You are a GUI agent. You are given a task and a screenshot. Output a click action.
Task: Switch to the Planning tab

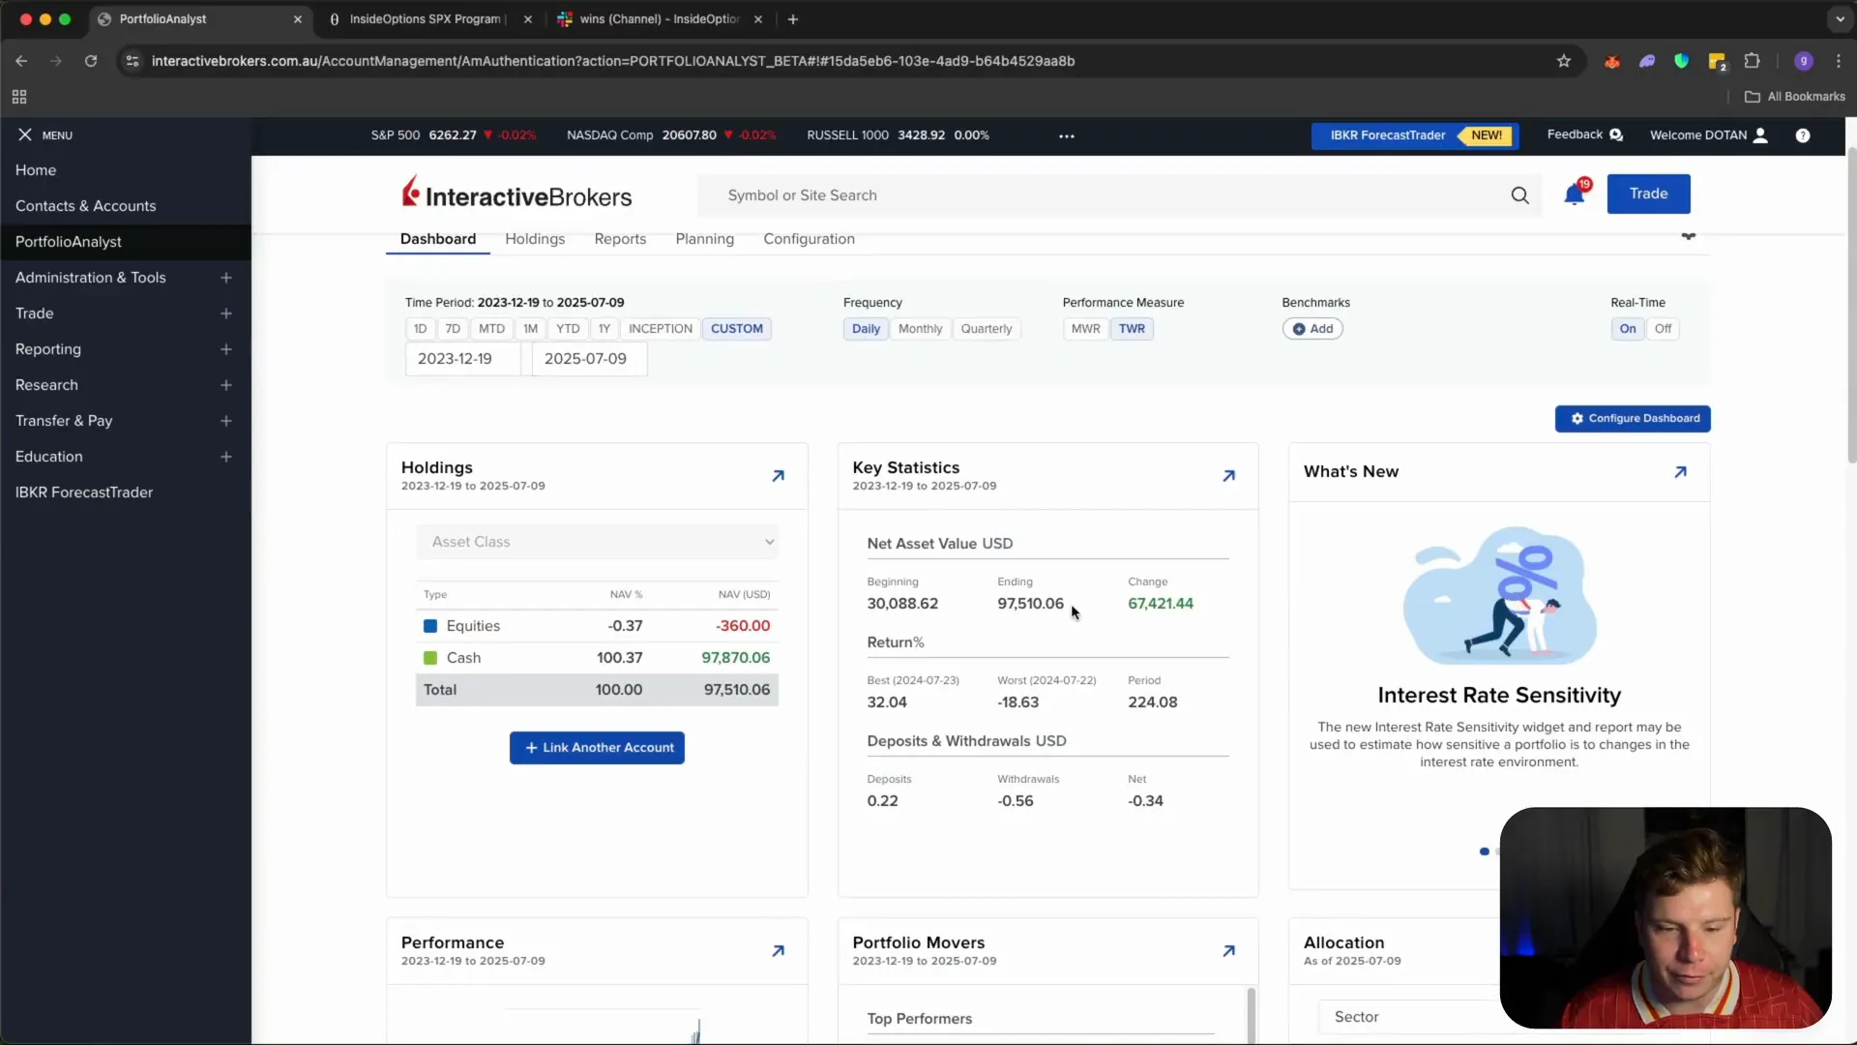pyautogui.click(x=704, y=239)
